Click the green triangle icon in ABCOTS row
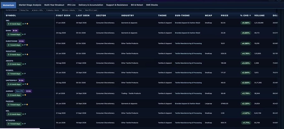The image size is (284, 129). point(23,64)
